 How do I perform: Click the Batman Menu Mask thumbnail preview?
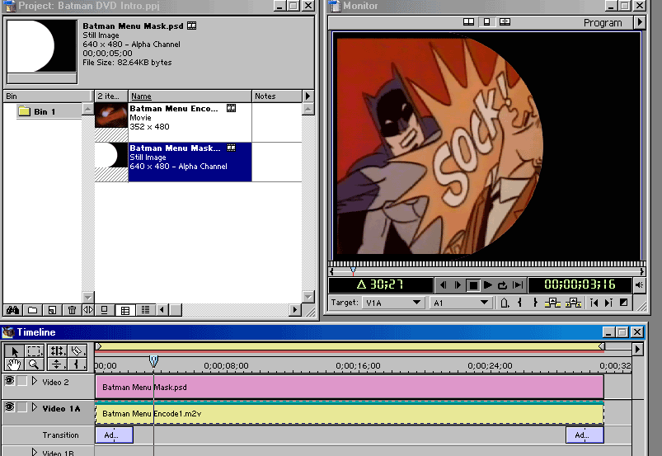(42, 46)
